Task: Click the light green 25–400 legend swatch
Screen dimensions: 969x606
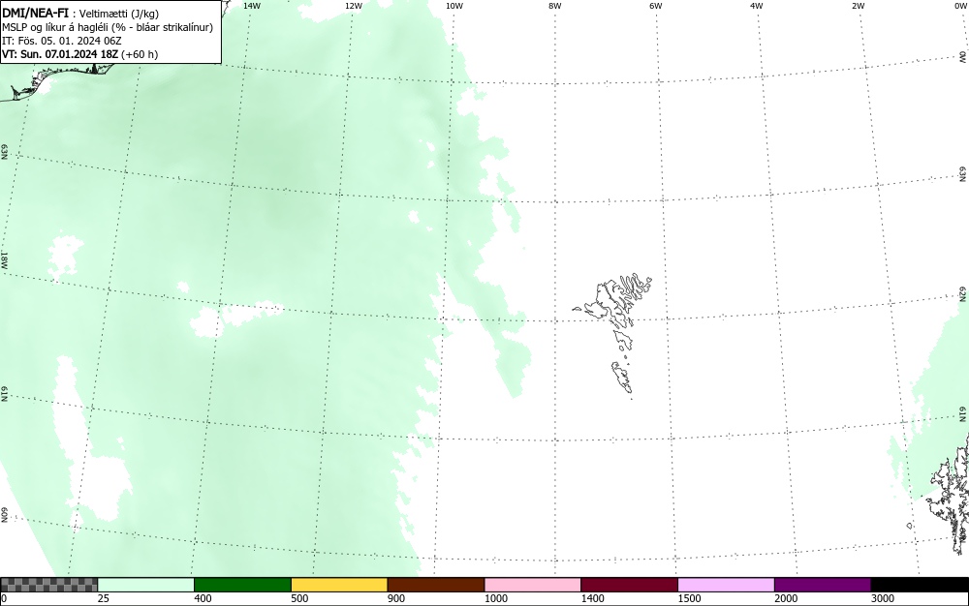Action: (x=146, y=585)
